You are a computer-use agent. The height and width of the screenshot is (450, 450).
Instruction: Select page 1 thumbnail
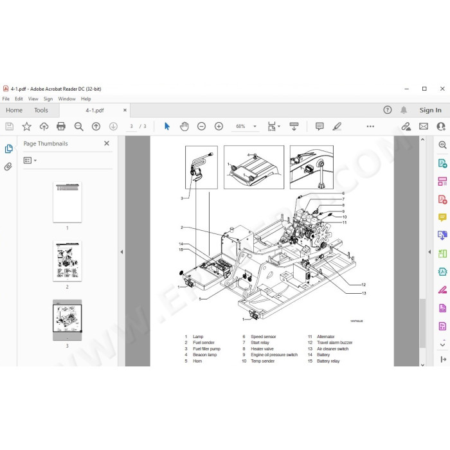(67, 202)
